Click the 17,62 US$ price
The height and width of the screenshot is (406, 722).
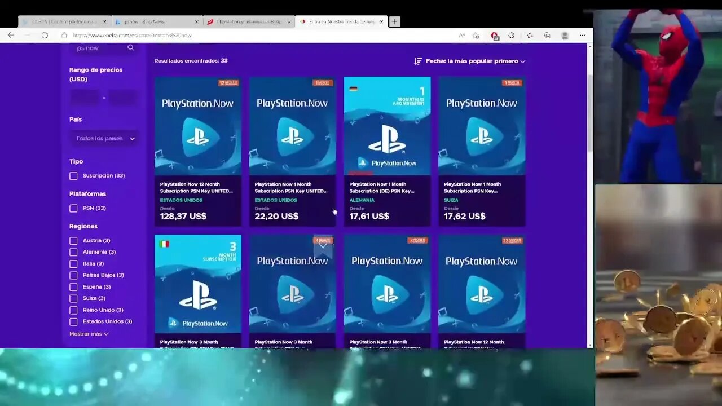pyautogui.click(x=465, y=216)
